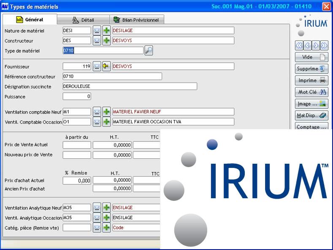Open lookup for Ventilation comptable Neuf
The image size is (333, 250).
pyautogui.click(x=97, y=112)
